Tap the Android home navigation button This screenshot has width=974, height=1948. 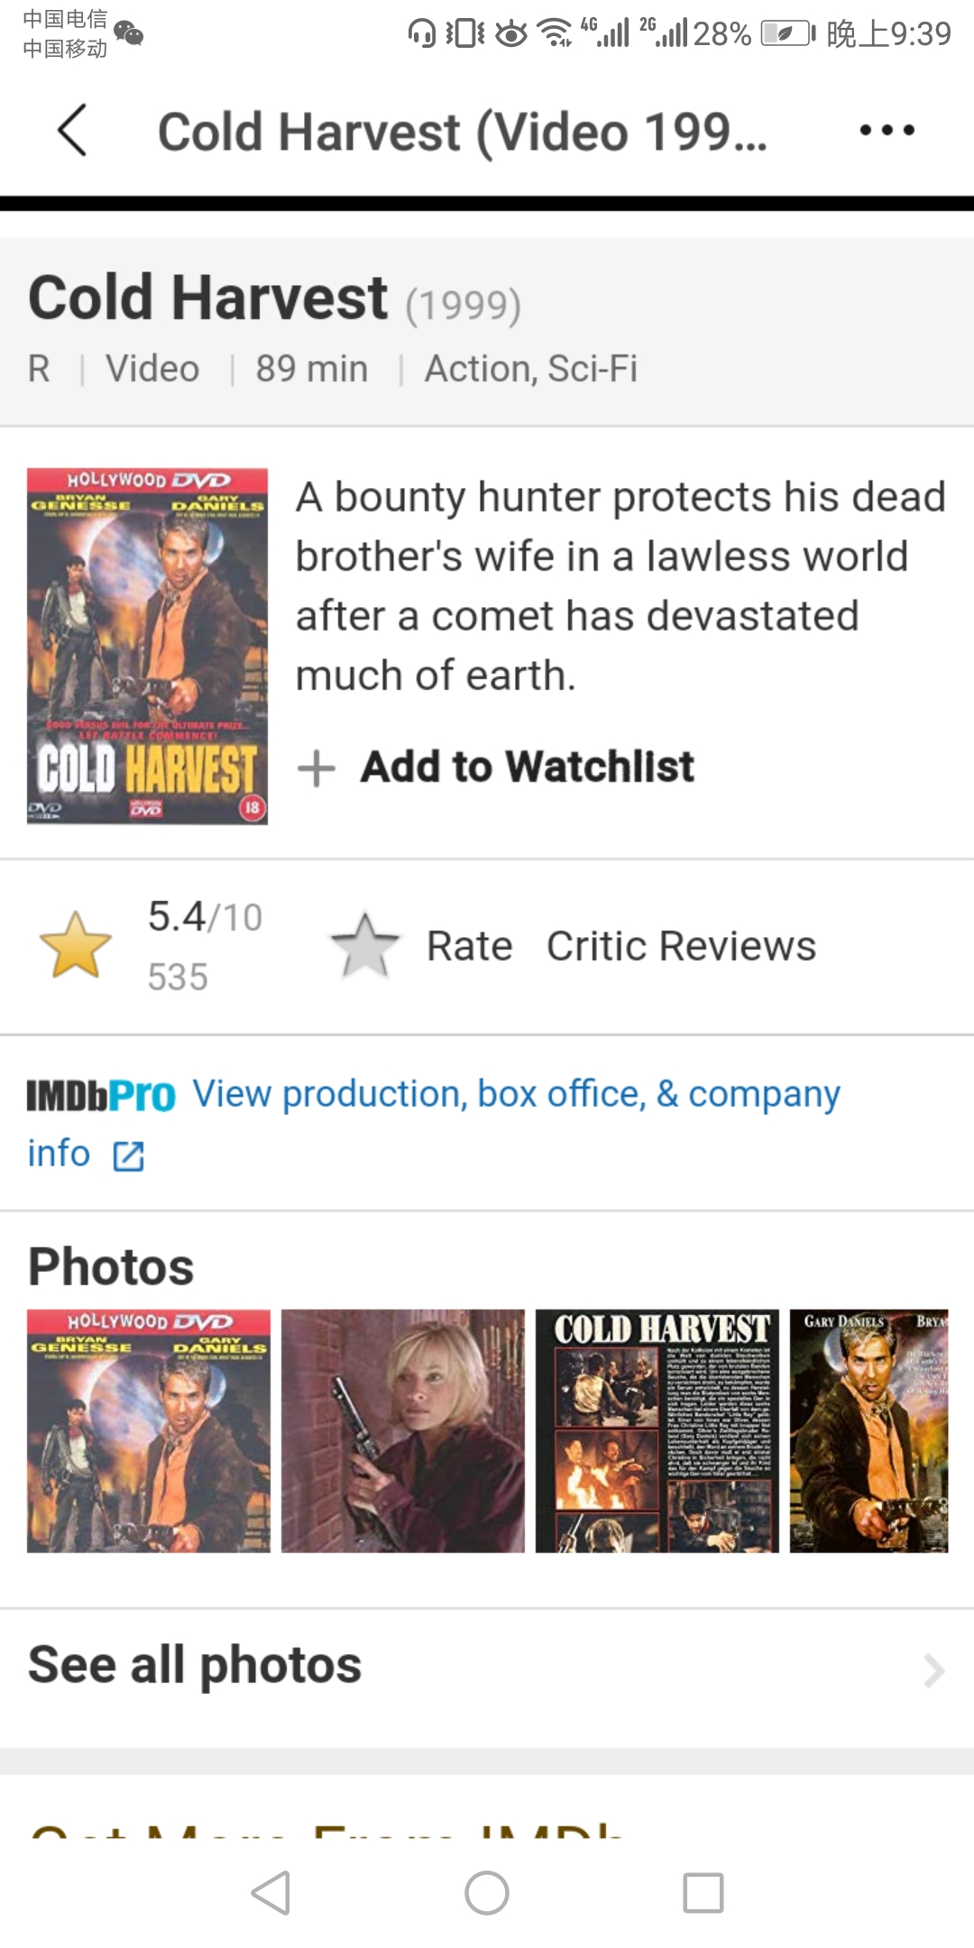tap(487, 1892)
